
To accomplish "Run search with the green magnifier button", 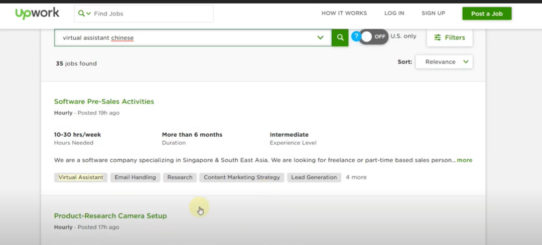I will [x=340, y=38].
